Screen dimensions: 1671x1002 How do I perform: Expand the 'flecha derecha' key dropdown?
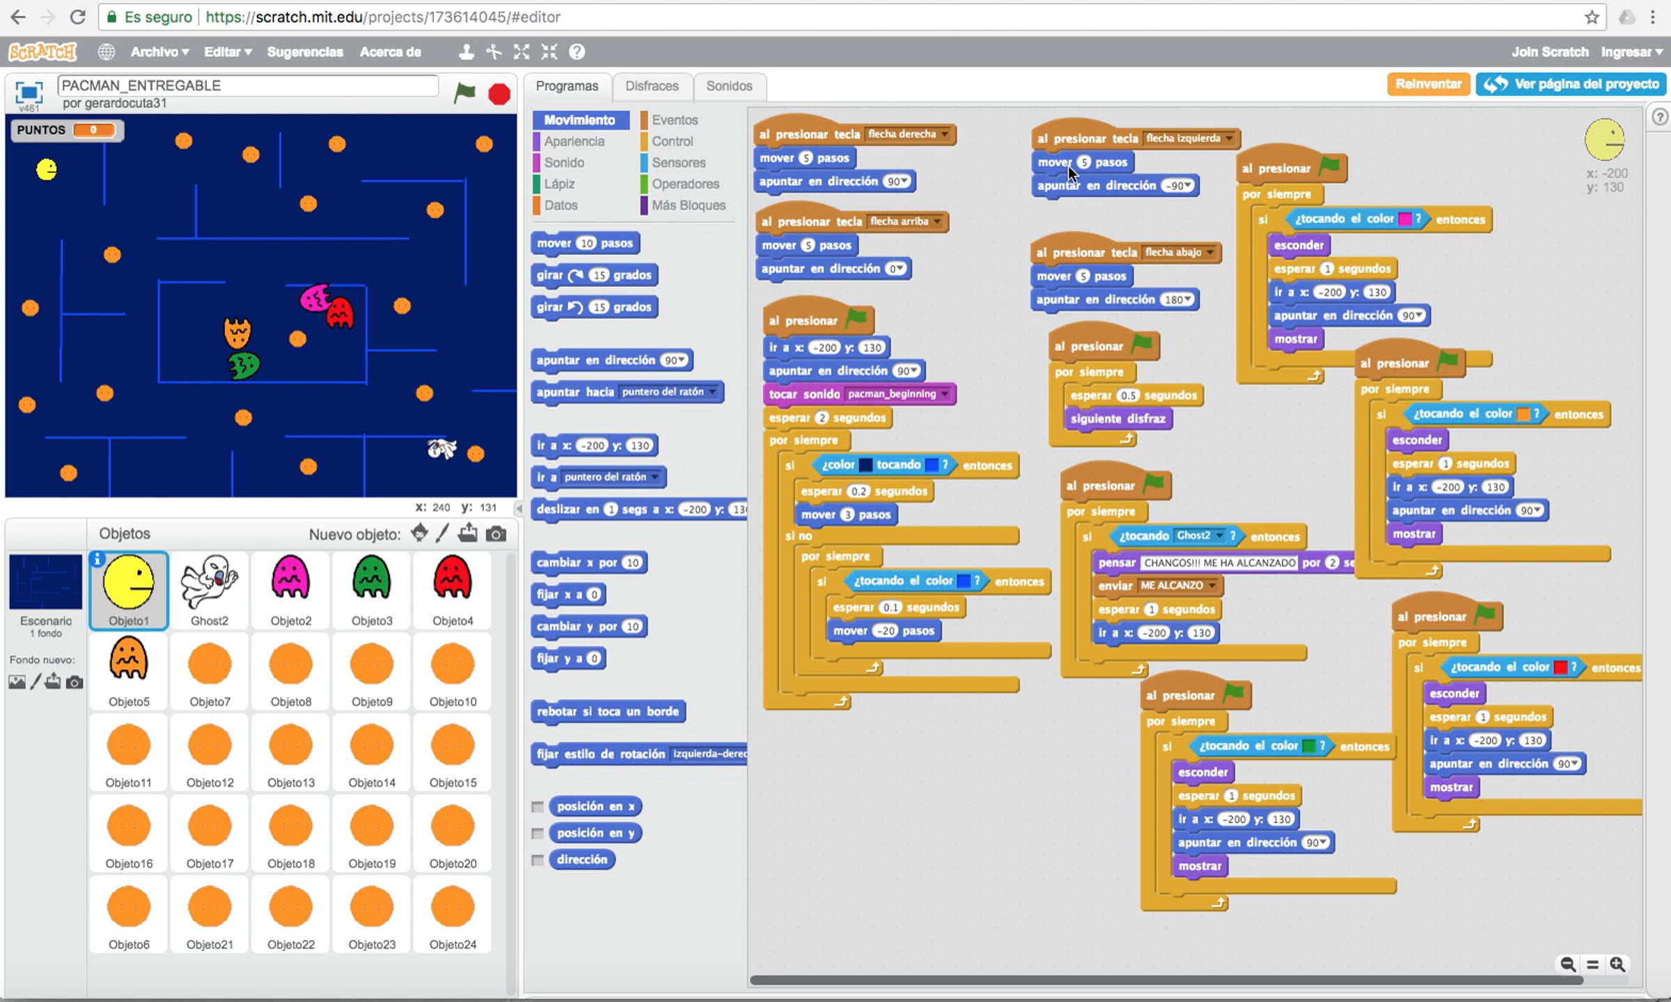click(945, 134)
